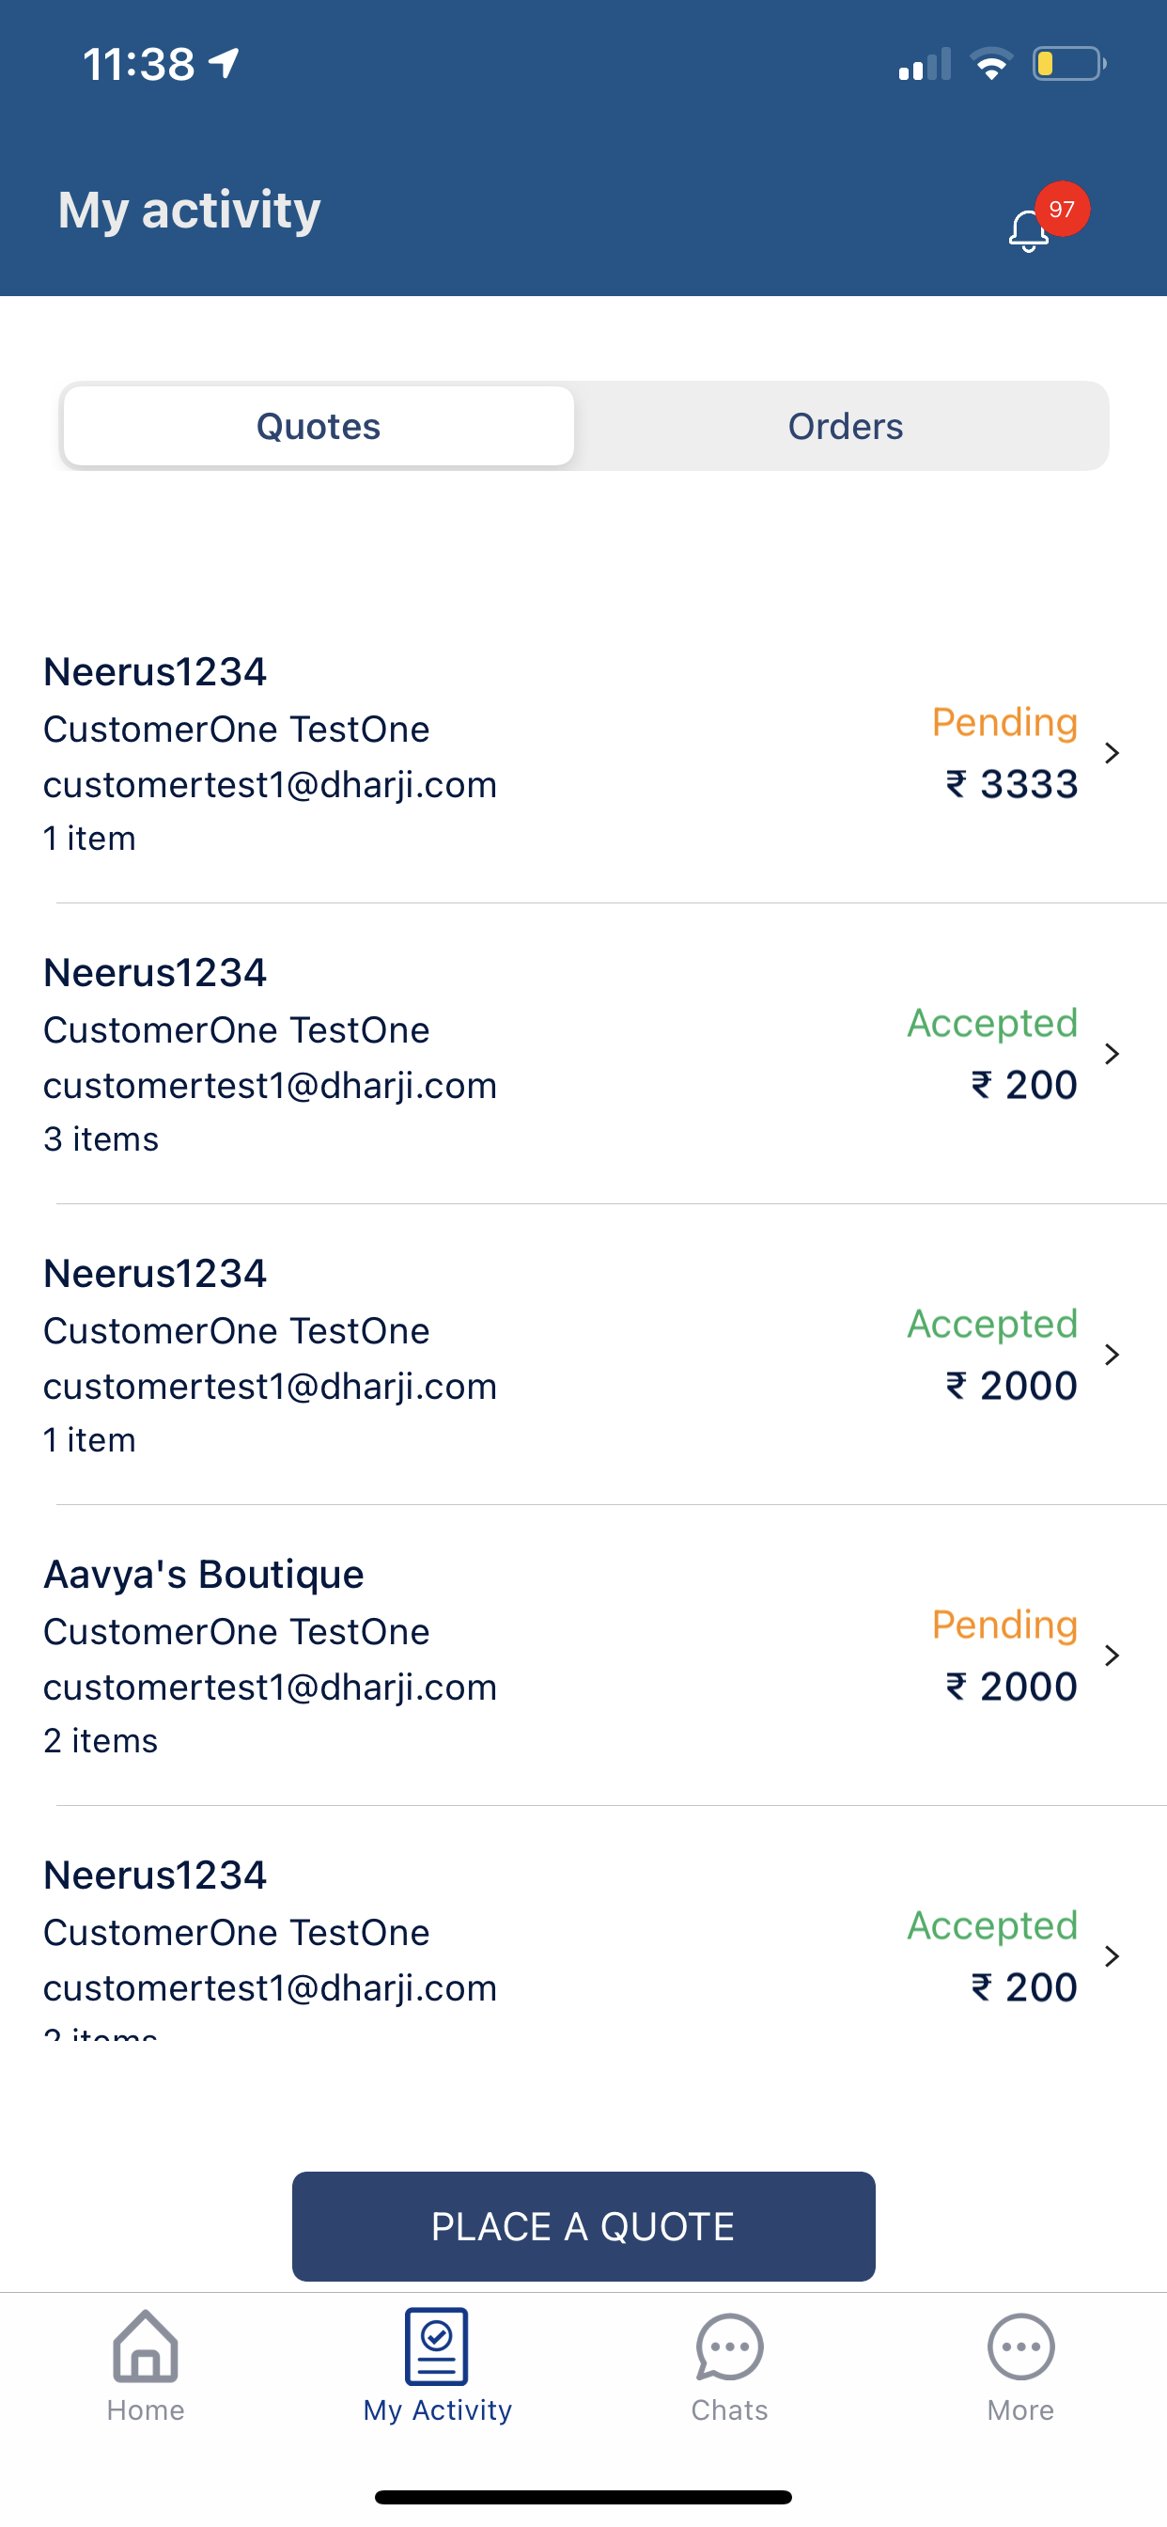This screenshot has height=2527, width=1167.
Task: Switch to the Orders segment
Action: (x=846, y=426)
